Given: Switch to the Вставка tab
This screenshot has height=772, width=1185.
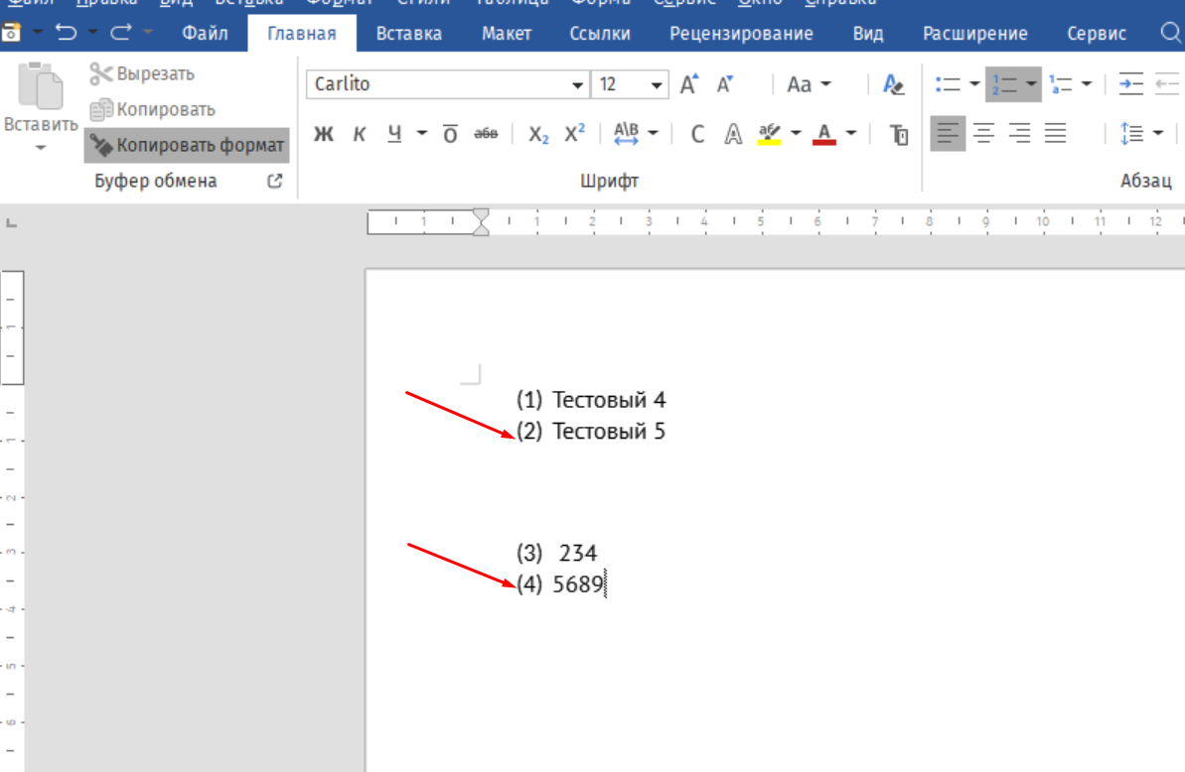Looking at the screenshot, I should pos(409,34).
